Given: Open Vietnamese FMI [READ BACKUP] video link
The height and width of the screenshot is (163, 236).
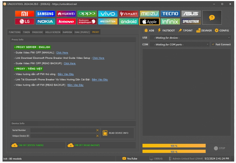Looking at the screenshot, I should coord(75,85).
